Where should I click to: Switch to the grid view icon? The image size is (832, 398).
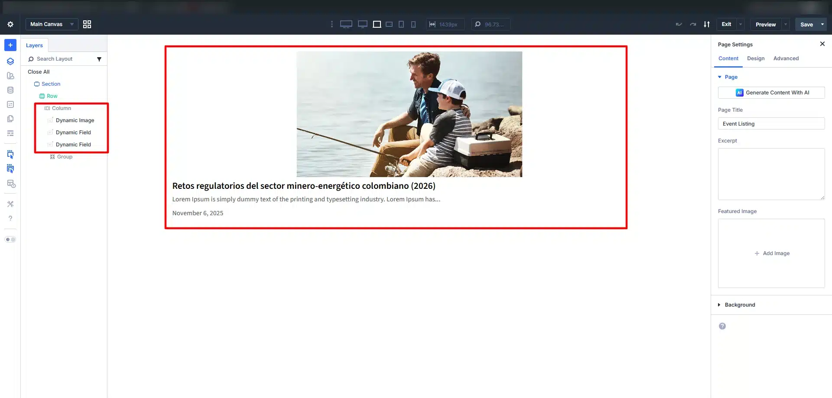tap(87, 24)
